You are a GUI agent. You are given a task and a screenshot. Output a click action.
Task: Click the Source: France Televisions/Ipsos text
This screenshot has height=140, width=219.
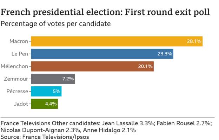click(45, 137)
